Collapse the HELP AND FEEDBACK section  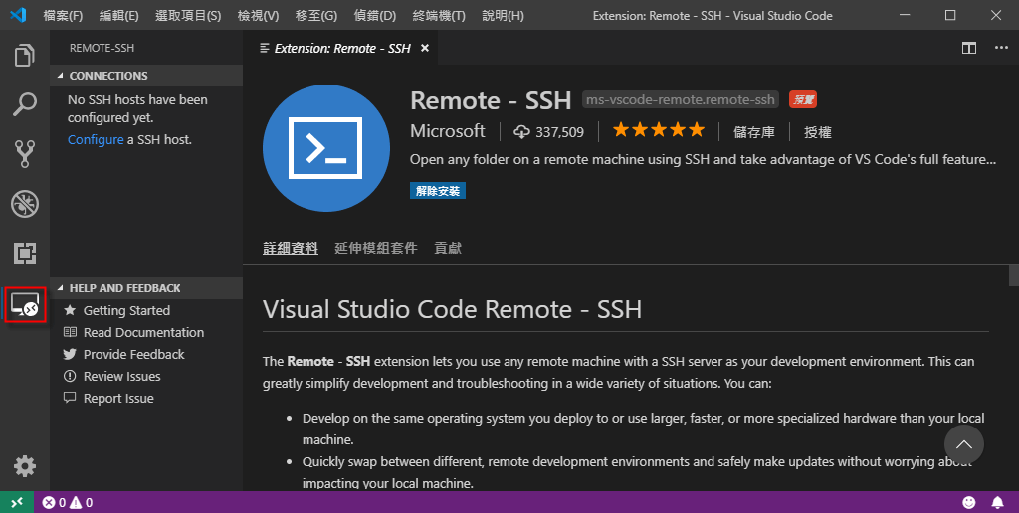[x=145, y=288]
